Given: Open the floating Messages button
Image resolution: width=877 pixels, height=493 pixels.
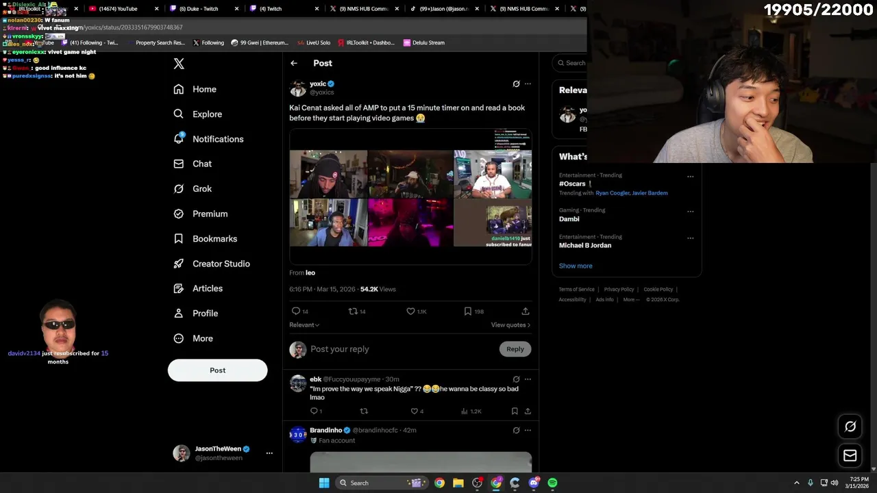Looking at the screenshot, I should [x=850, y=455].
